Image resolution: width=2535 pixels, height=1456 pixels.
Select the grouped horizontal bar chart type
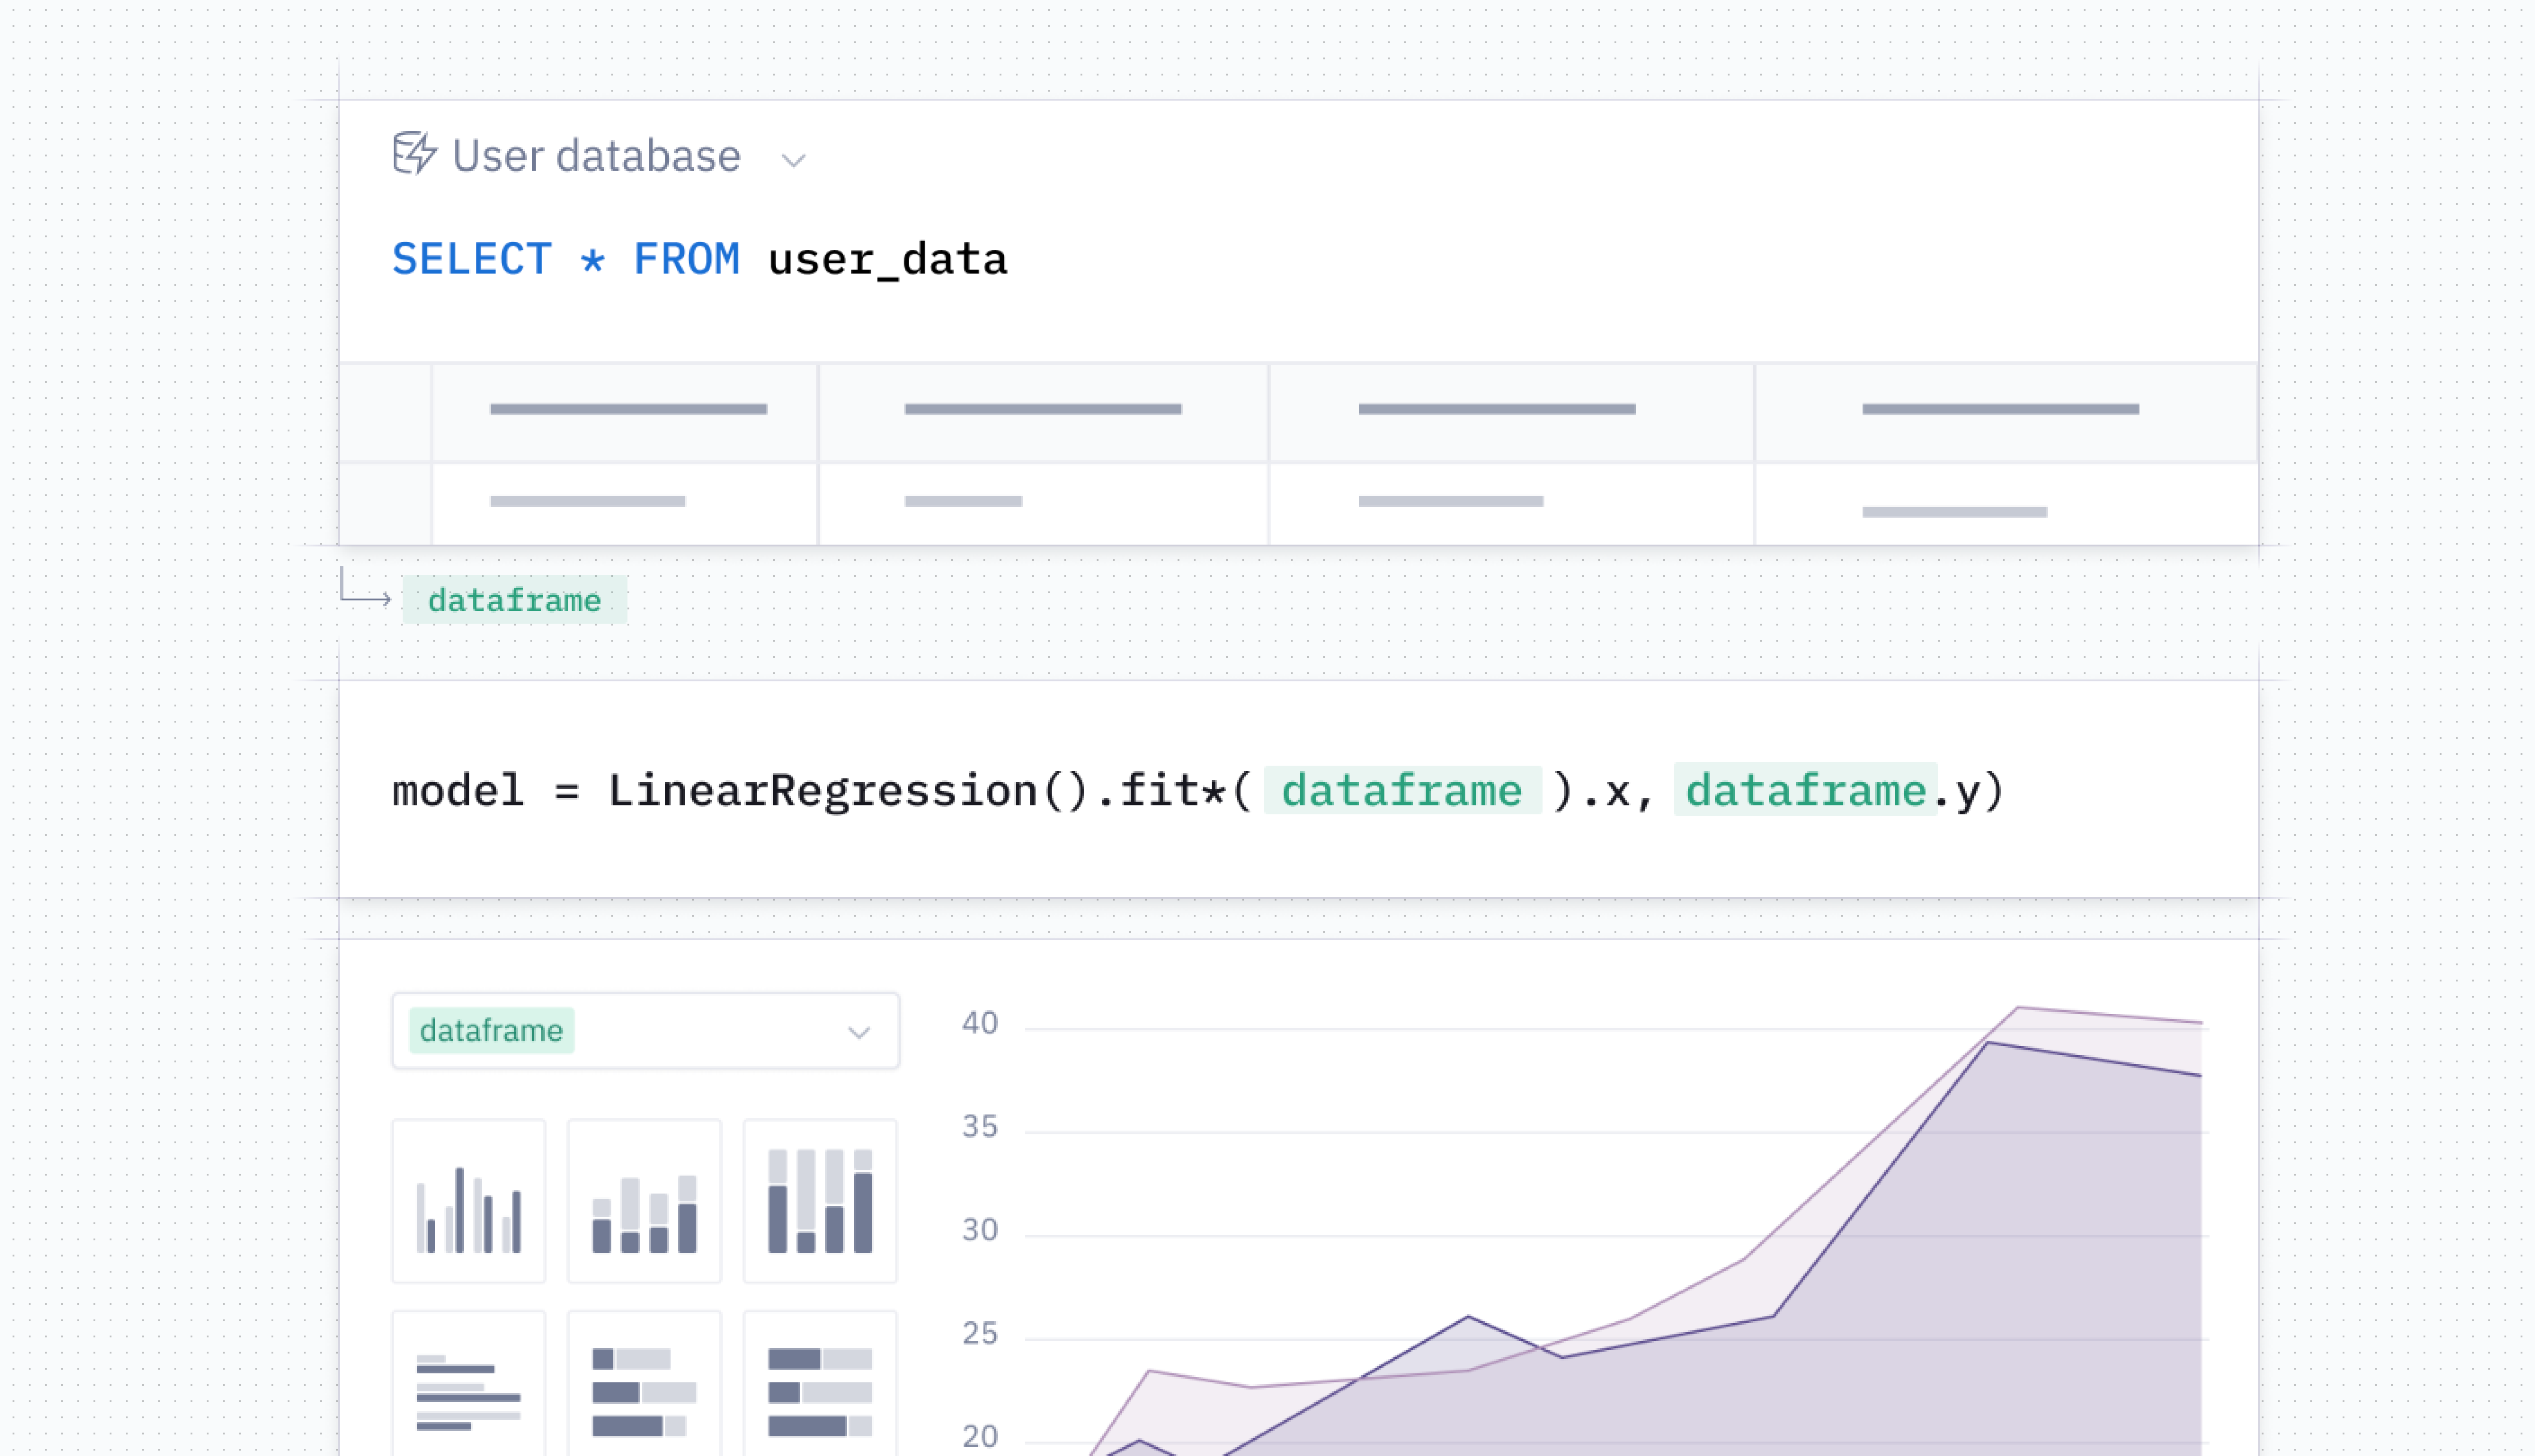[x=468, y=1390]
